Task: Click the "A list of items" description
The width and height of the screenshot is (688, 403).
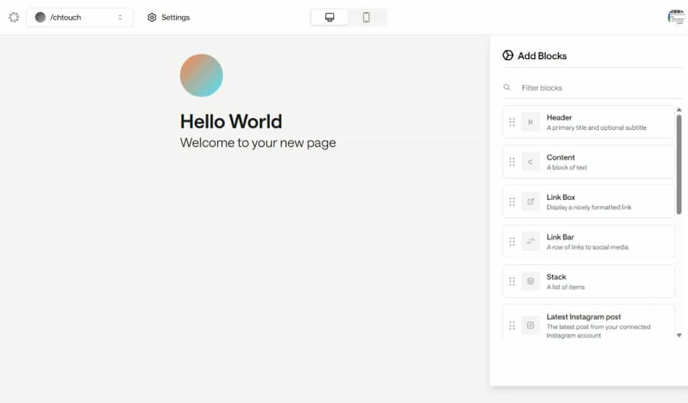Action: 566,287
